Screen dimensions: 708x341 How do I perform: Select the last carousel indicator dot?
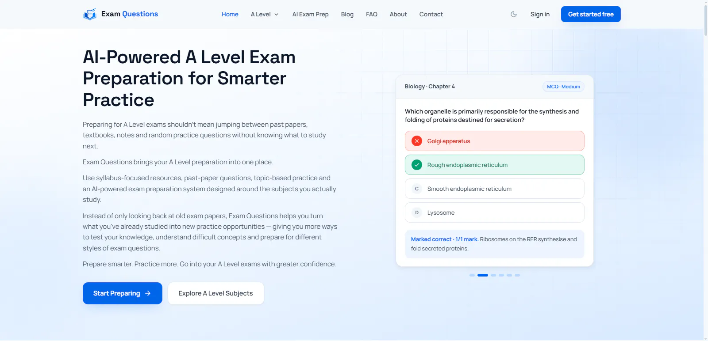coord(517,275)
